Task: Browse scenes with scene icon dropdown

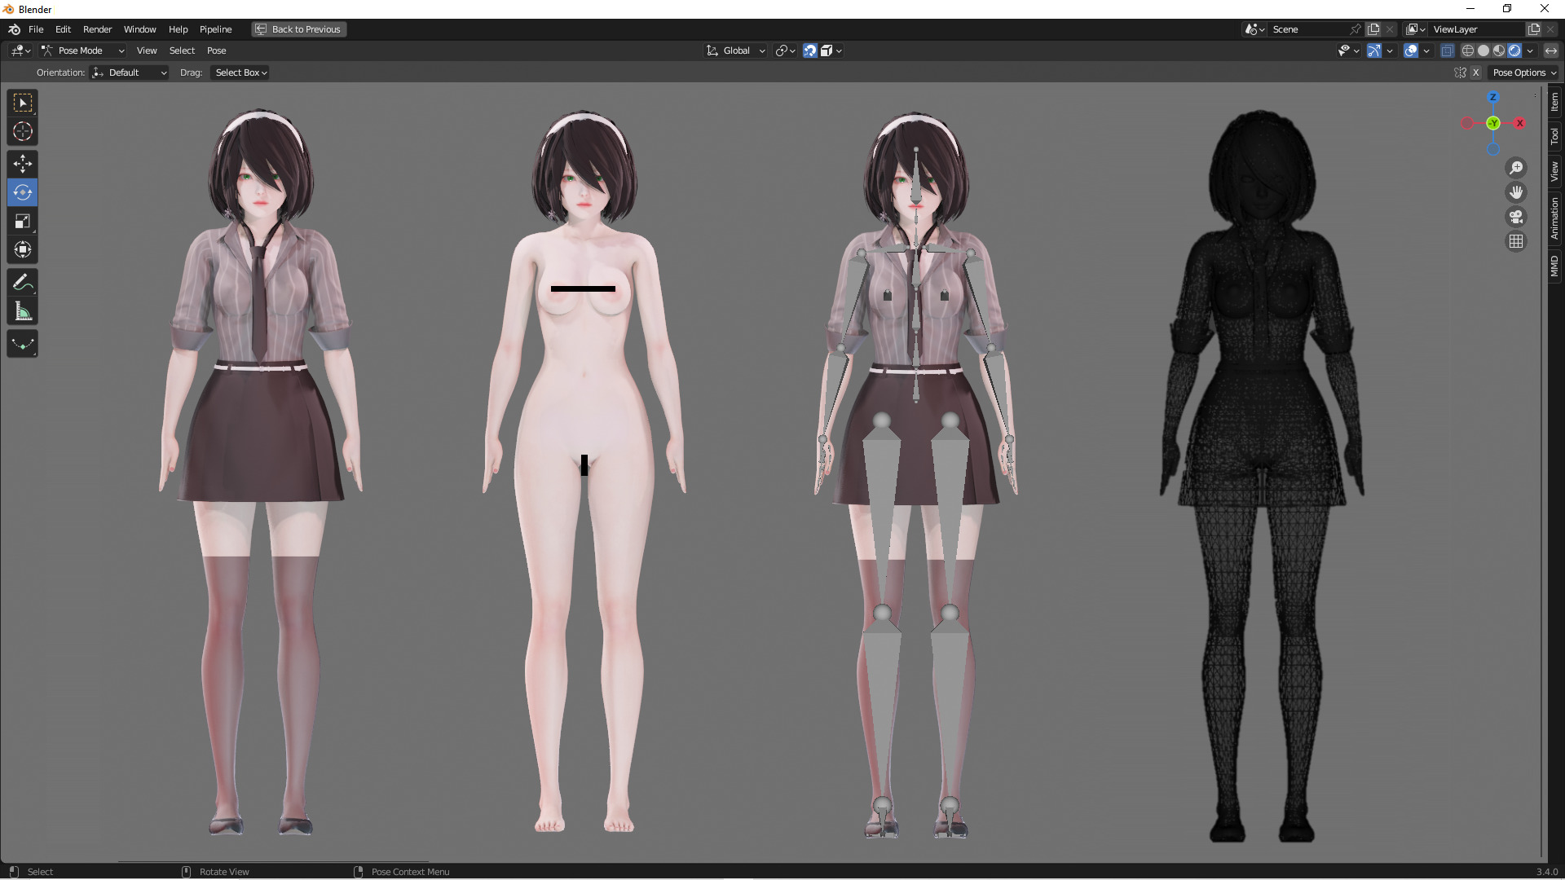Action: (1254, 29)
